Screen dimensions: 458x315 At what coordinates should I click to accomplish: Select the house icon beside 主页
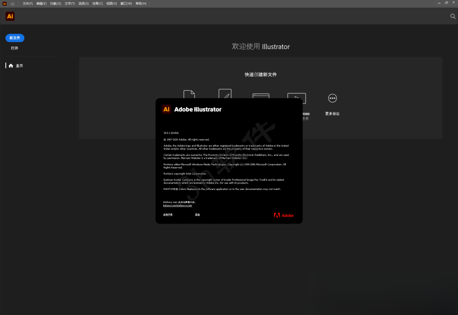pos(11,65)
